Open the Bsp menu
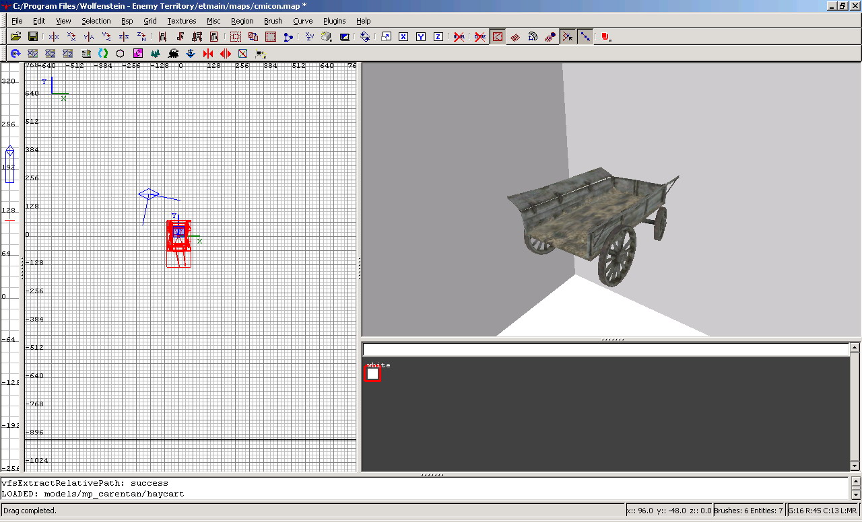 tap(127, 21)
